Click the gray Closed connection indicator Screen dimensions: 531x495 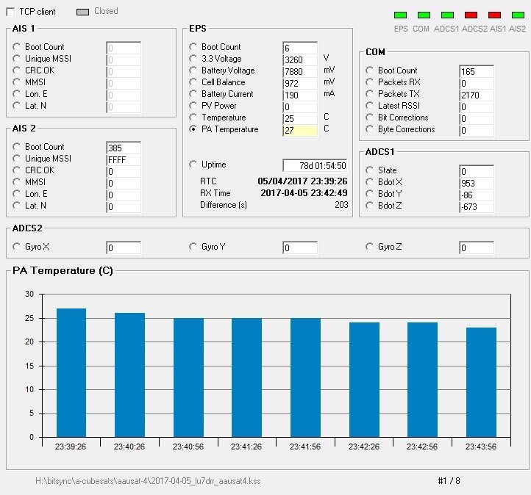(x=82, y=12)
